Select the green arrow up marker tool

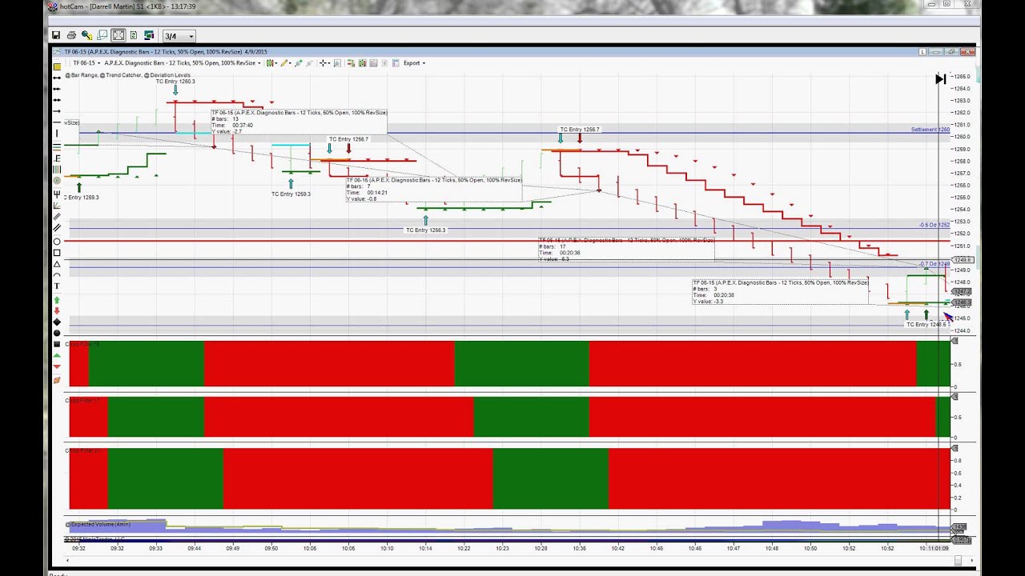click(x=57, y=299)
